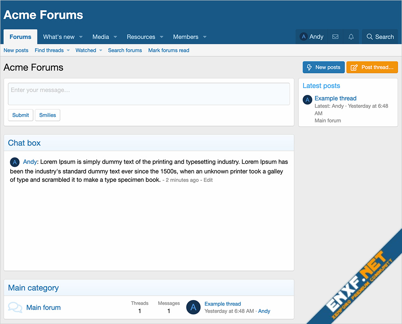
Task: Expand the Media dropdown arrow
Action: click(115, 37)
